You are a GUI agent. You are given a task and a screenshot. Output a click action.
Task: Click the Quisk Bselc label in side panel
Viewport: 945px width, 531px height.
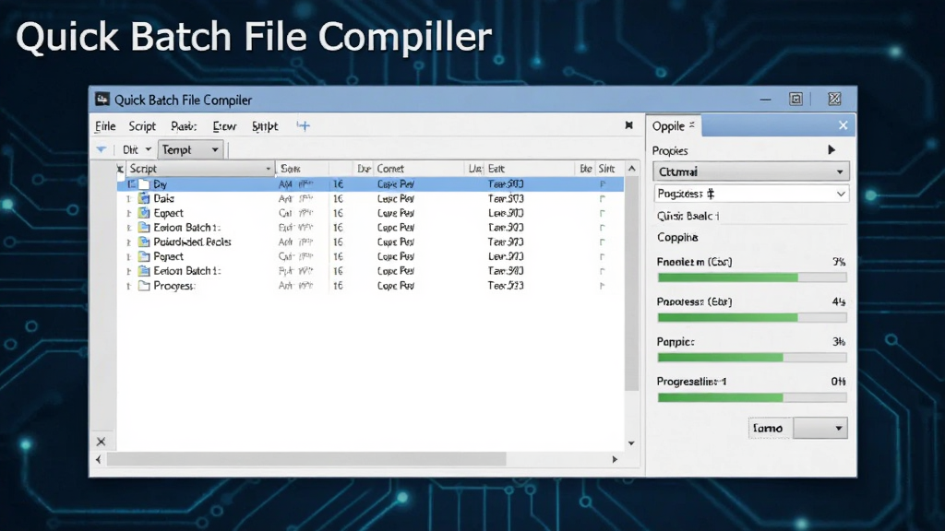(x=688, y=216)
